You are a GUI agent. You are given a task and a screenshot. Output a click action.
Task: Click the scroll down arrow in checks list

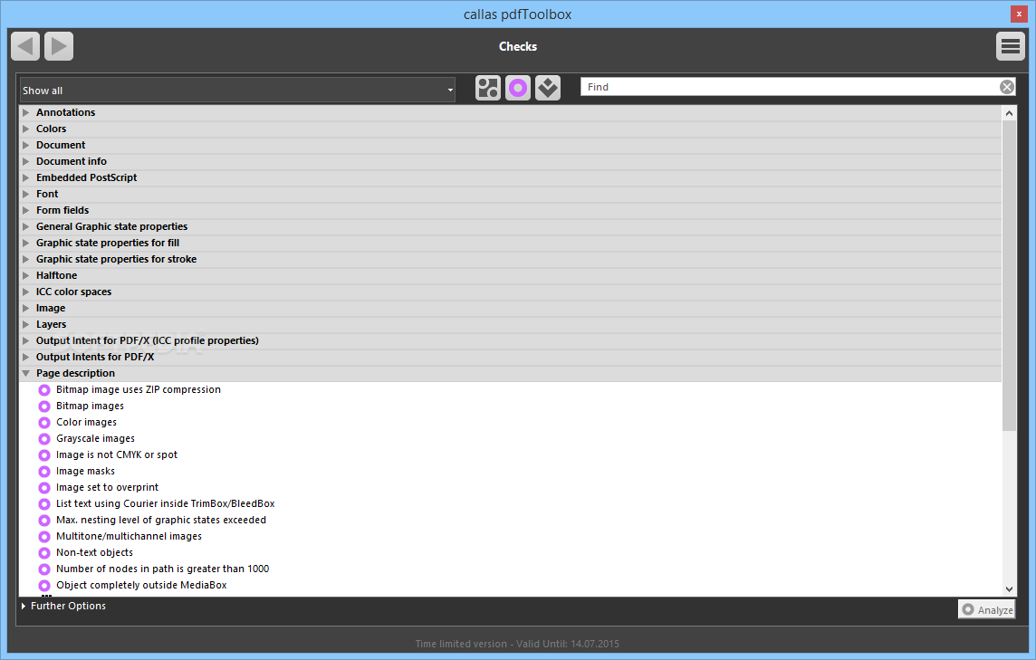tap(1009, 588)
